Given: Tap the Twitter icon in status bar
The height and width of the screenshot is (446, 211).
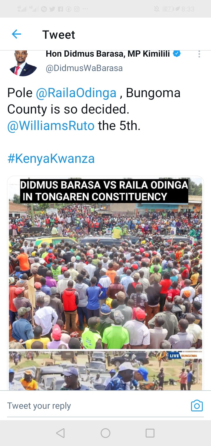Looking at the screenshot, I should click(52, 9).
